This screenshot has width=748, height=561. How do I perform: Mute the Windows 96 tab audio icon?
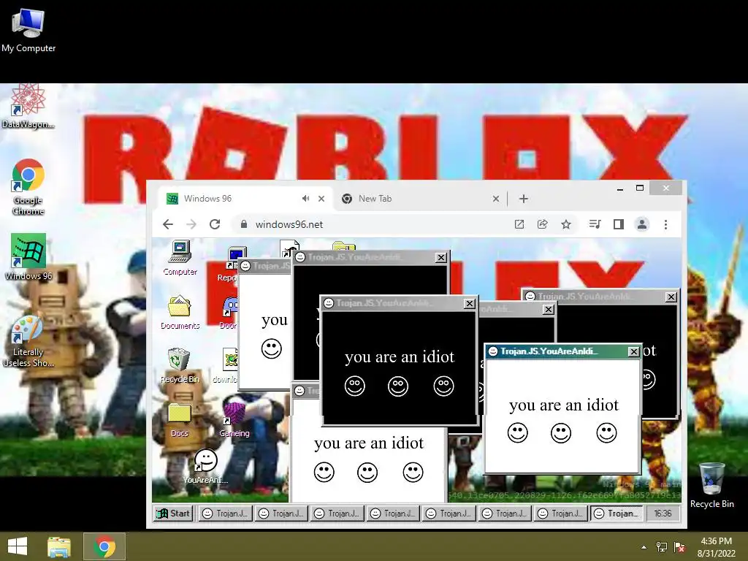tap(306, 199)
